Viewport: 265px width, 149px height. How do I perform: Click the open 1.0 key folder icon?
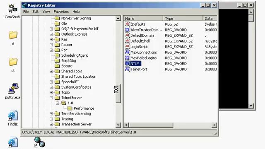click(63, 103)
